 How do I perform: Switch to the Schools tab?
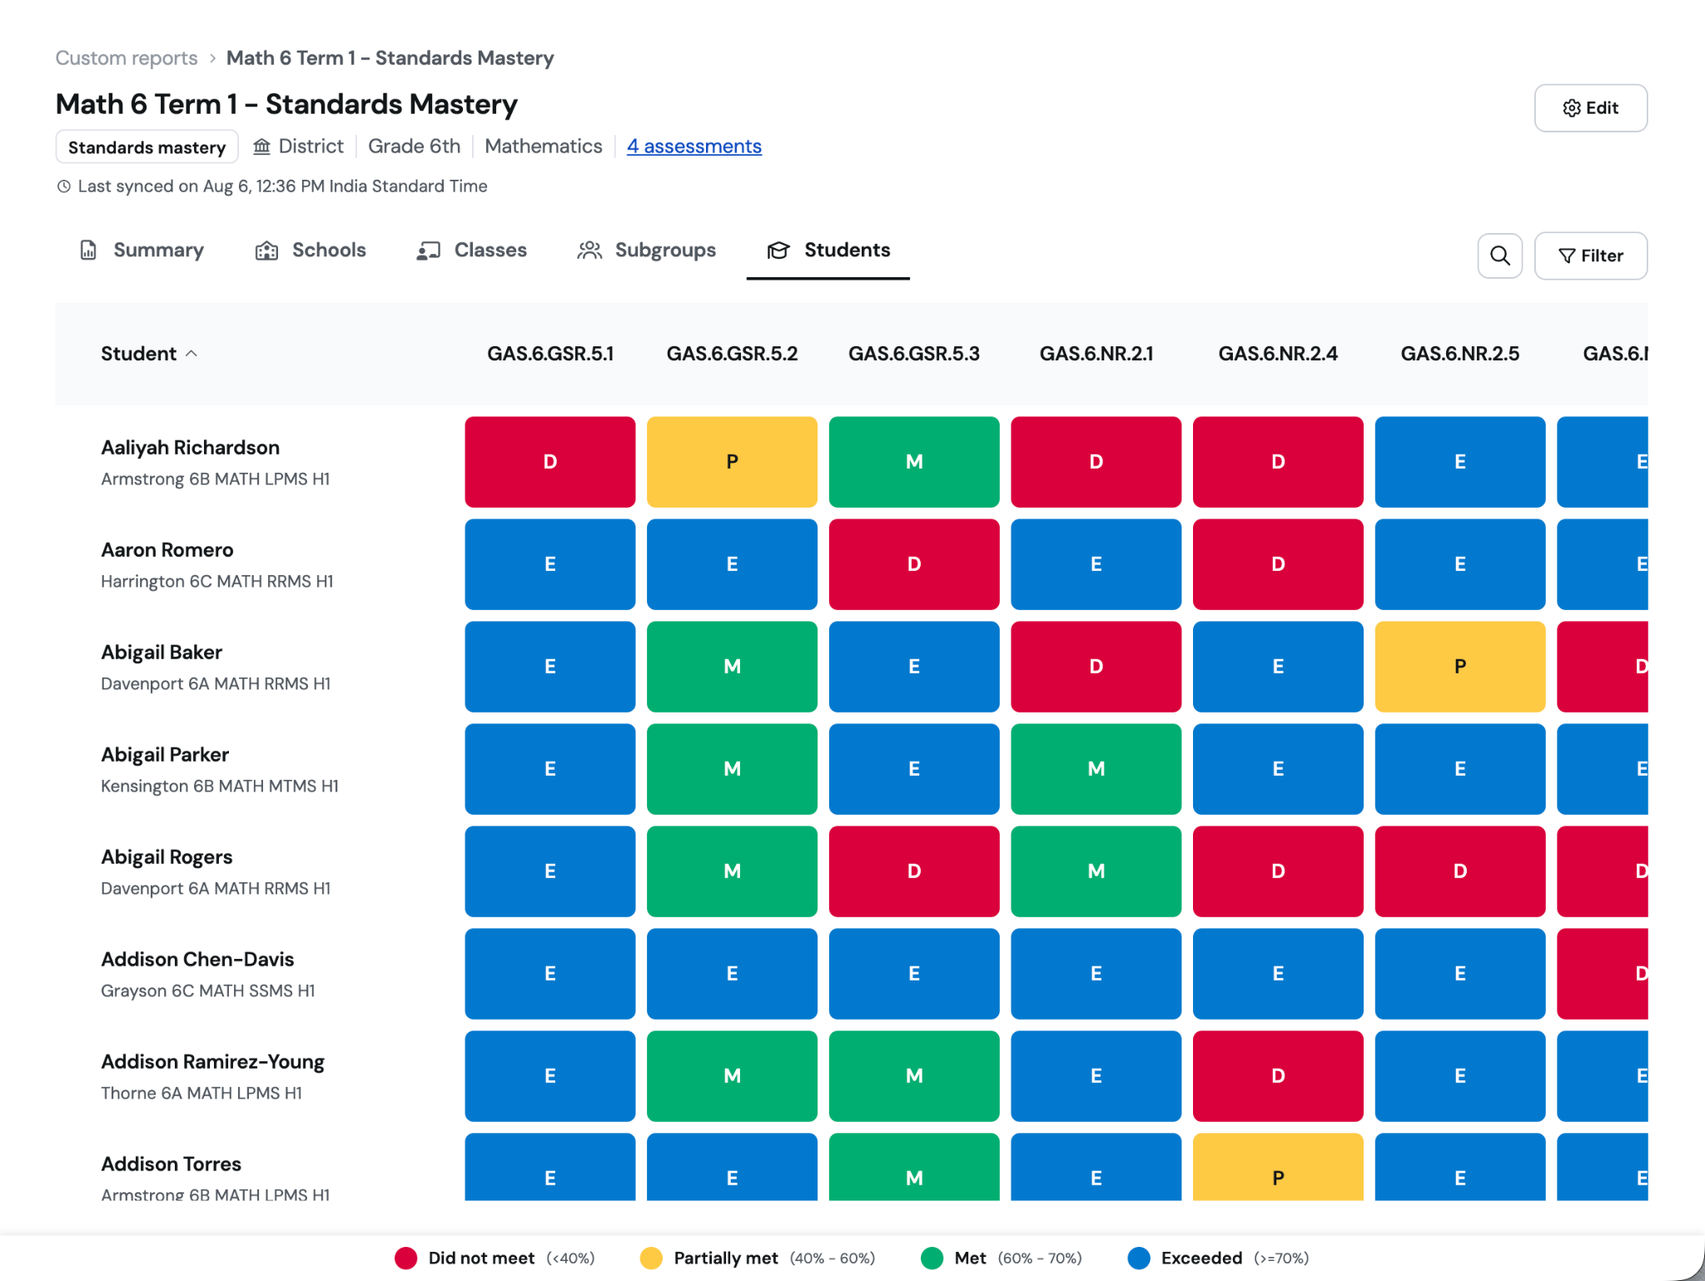311,251
